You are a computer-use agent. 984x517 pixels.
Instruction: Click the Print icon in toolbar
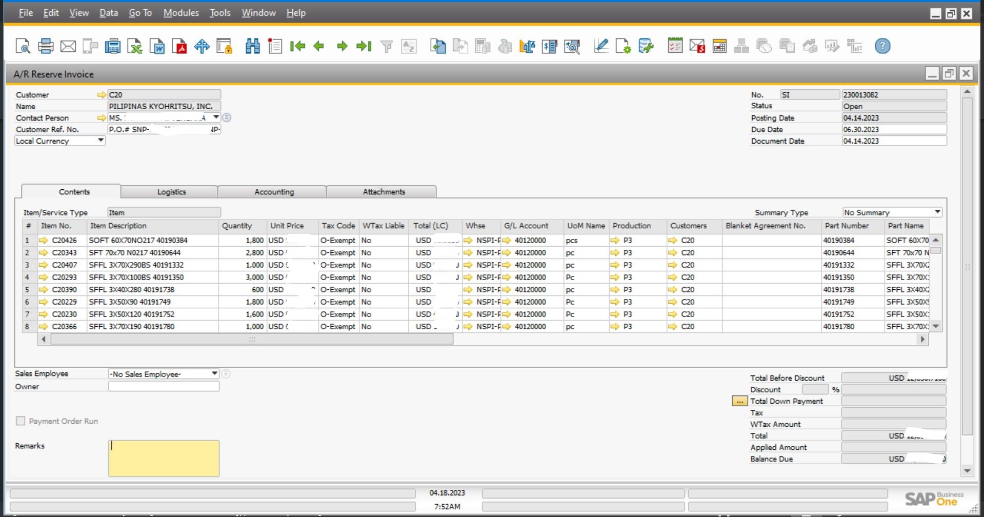46,46
